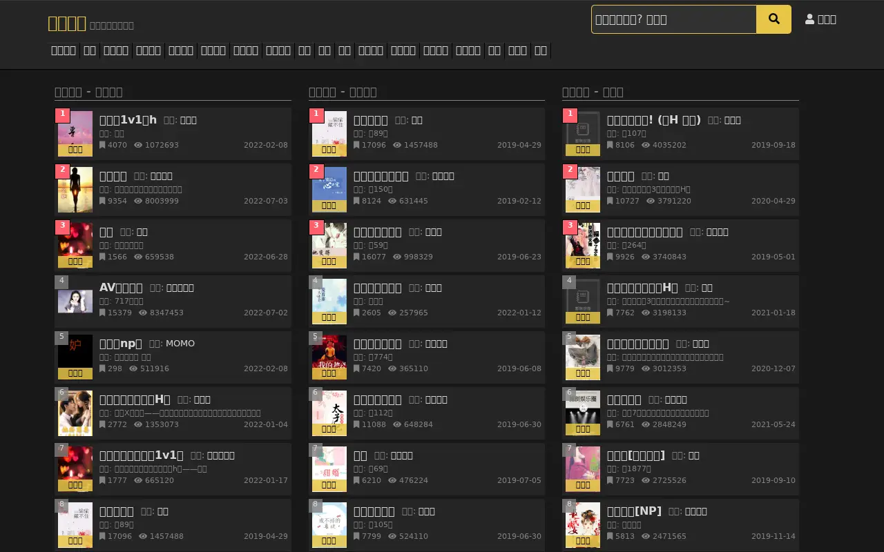
Task: Open the novel title starting with AV
Action: tap(121, 288)
